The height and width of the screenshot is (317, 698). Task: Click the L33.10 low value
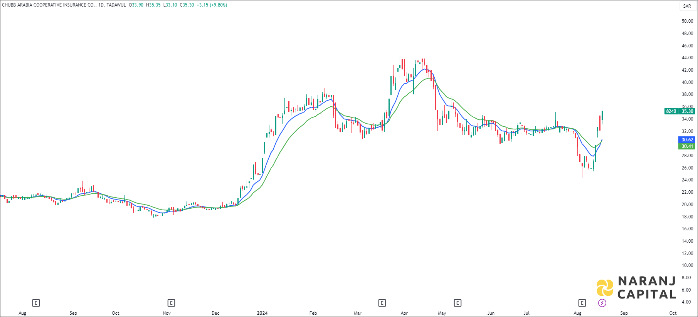point(170,5)
